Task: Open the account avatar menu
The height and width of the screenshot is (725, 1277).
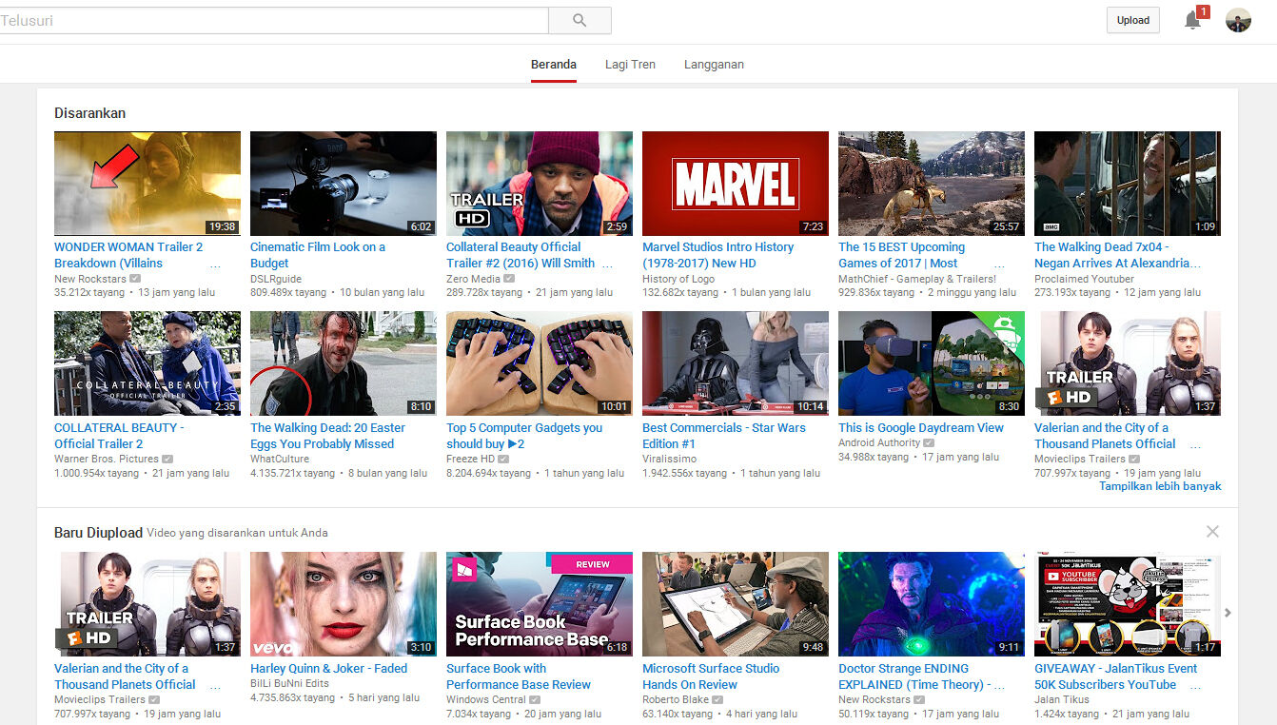Action: click(x=1238, y=20)
